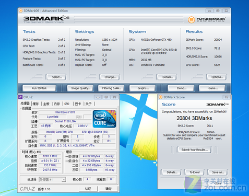Click Close button in Score window

(x=218, y=183)
